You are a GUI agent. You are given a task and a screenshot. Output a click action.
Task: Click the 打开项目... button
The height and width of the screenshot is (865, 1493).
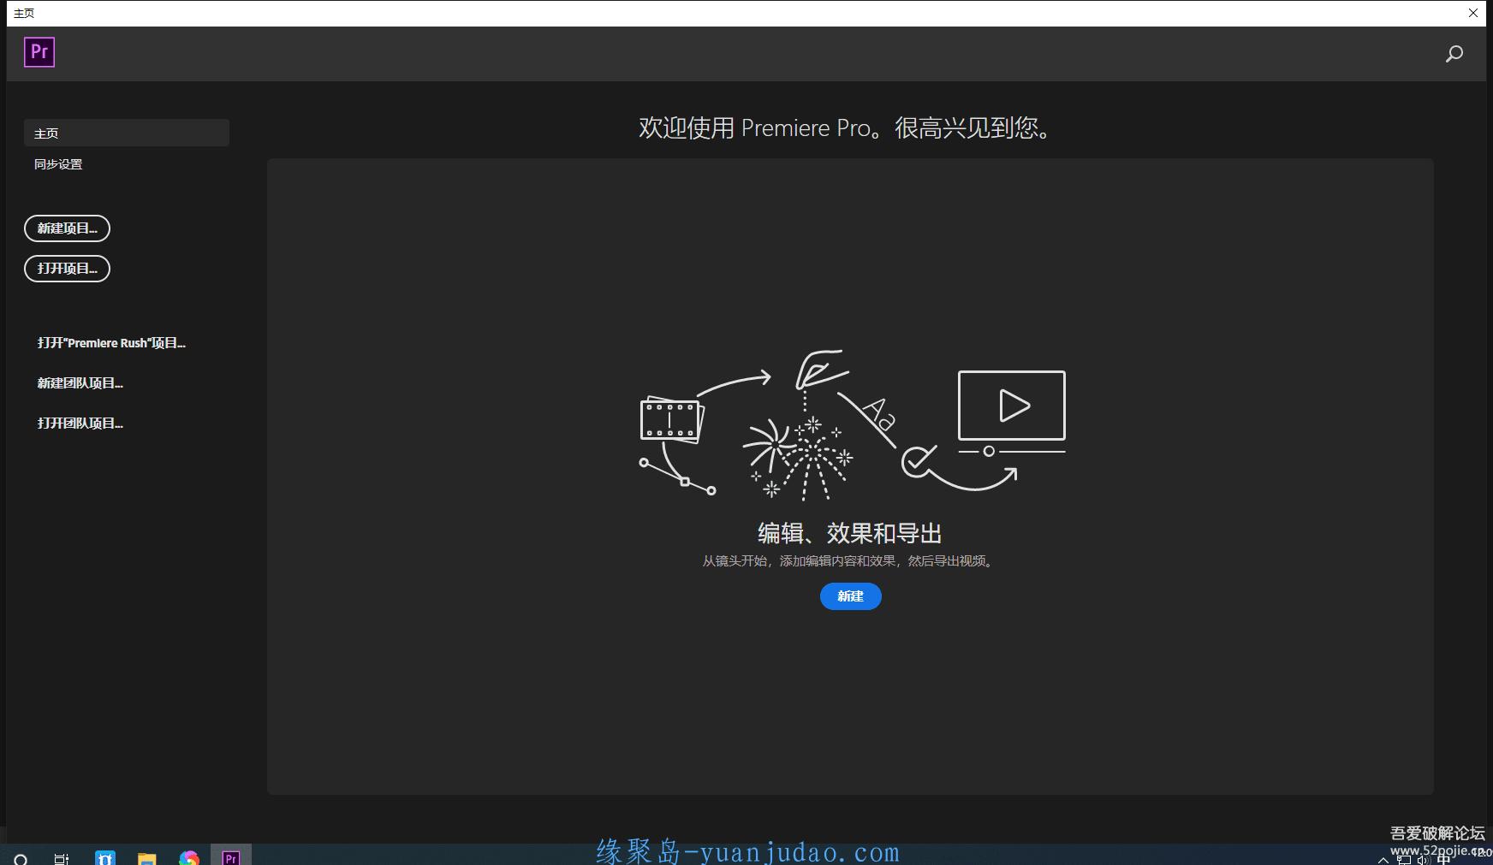click(x=67, y=269)
